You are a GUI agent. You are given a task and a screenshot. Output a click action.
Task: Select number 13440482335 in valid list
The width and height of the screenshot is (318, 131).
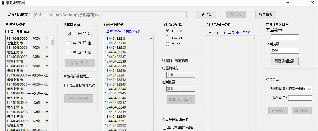coord(116,47)
